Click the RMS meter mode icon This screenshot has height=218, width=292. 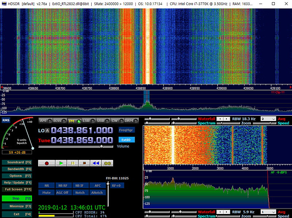pos(6,120)
